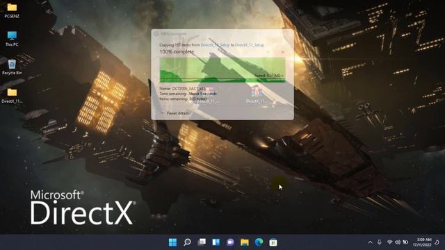
Task: Select the This PC desktop icon
Action: [12, 39]
